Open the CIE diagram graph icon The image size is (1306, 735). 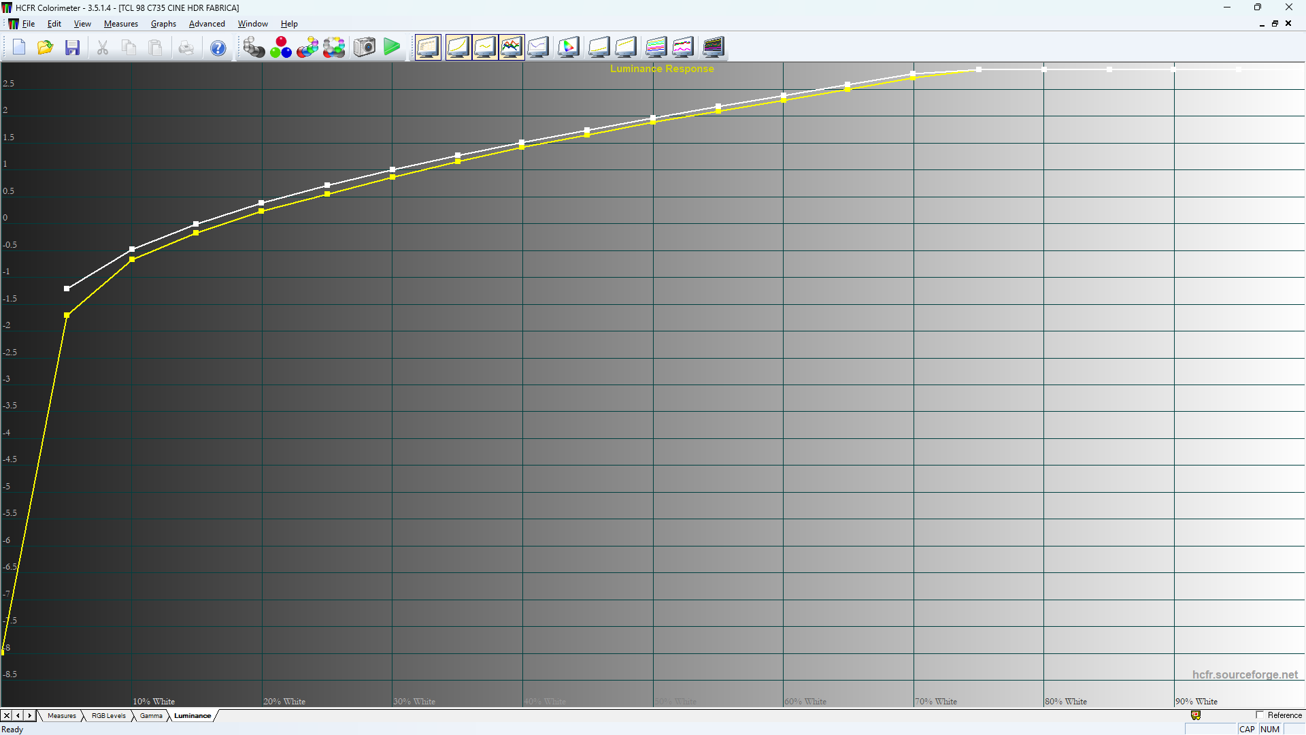(569, 48)
